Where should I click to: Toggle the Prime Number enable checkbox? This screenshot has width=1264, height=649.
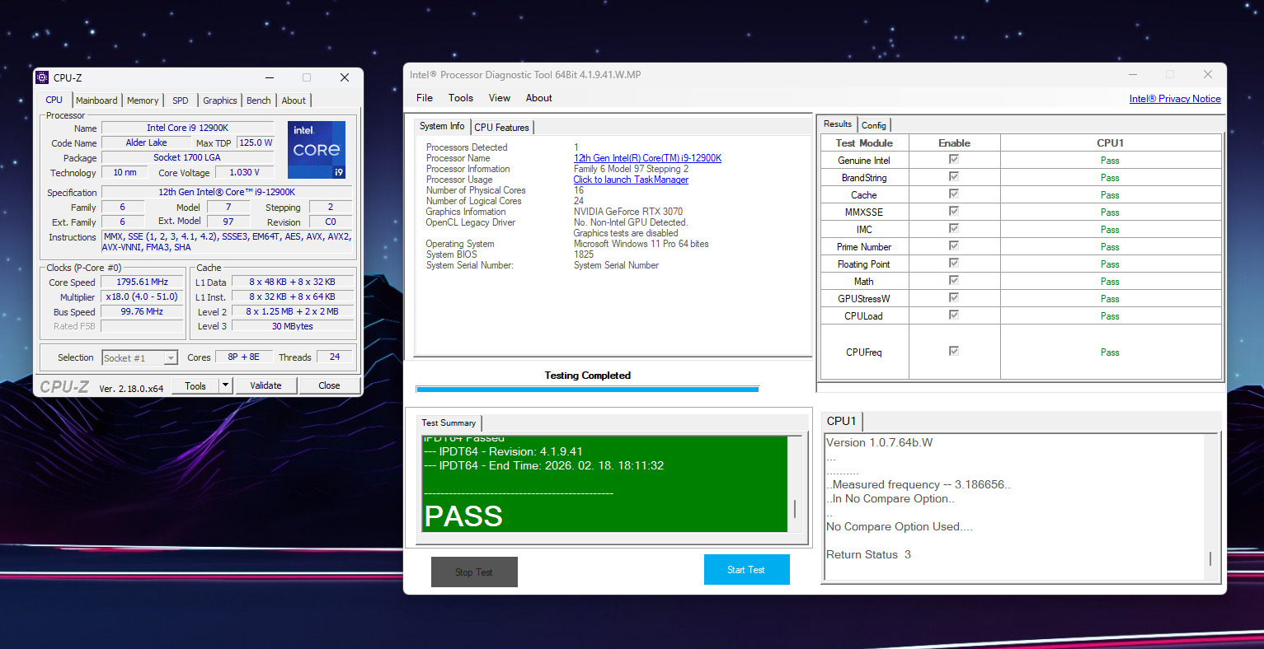(954, 245)
